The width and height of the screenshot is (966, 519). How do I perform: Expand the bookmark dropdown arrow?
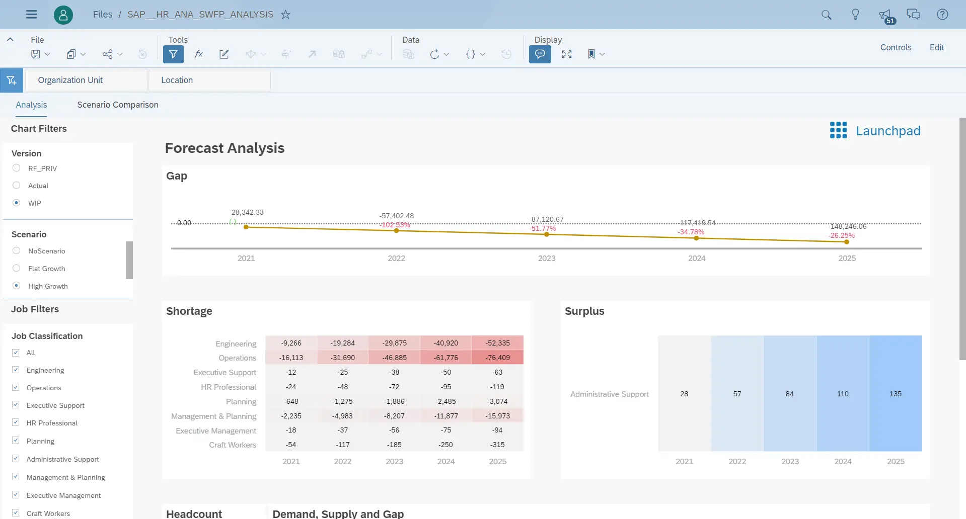tap(601, 54)
